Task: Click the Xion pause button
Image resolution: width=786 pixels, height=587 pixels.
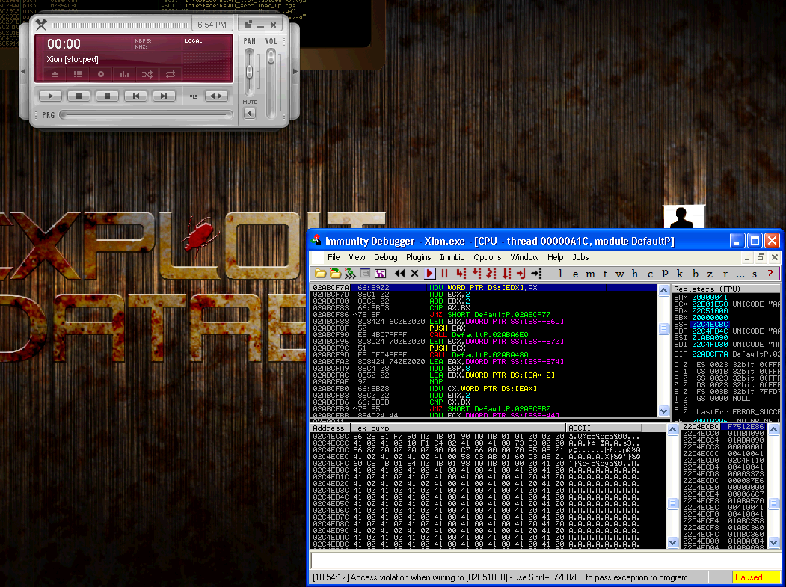Action: tap(79, 96)
